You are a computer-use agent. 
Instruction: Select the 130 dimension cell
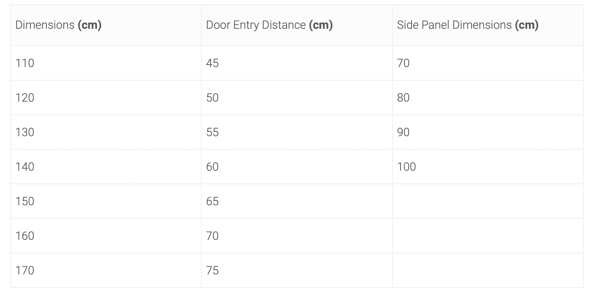pos(106,132)
